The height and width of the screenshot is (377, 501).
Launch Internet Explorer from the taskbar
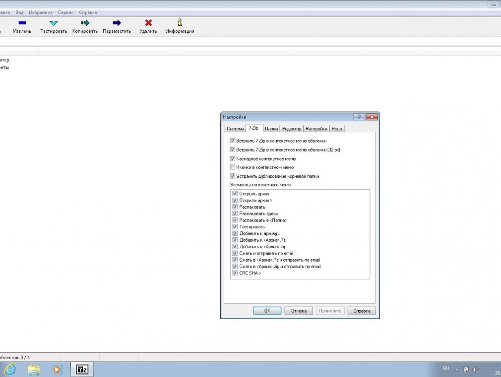[x=10, y=370]
